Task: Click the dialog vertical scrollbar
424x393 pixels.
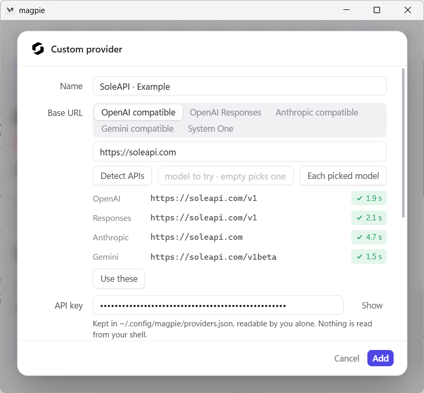Action: (403, 143)
